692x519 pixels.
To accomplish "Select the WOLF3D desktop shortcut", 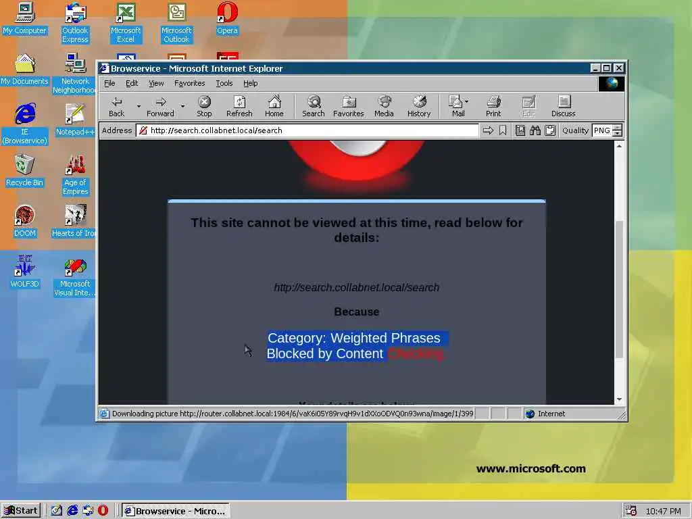I will coord(24,272).
